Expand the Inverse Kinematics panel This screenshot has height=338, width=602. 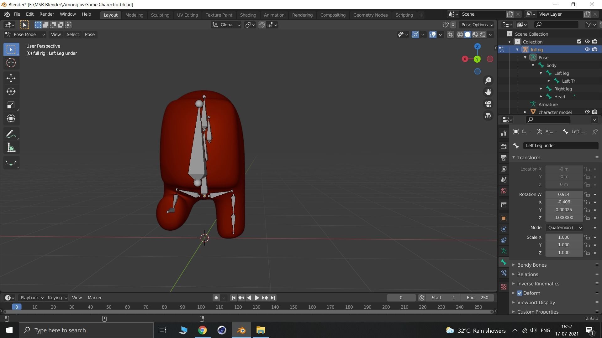[538, 284]
